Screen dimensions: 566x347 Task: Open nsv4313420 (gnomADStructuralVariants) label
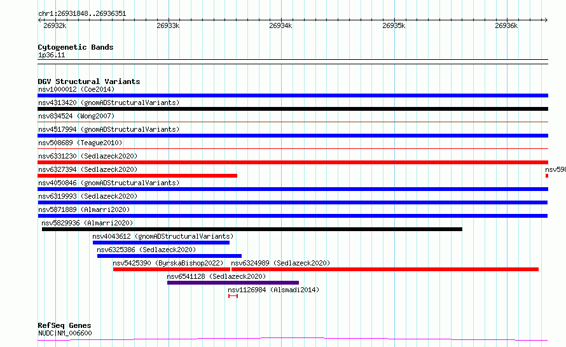click(x=109, y=103)
